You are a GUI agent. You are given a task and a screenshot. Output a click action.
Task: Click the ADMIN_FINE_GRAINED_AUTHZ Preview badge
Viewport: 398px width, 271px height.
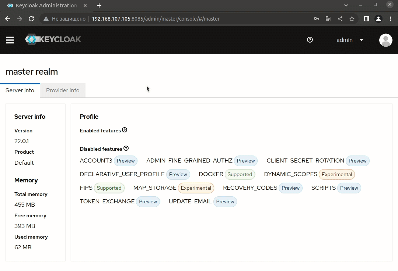[246, 161]
